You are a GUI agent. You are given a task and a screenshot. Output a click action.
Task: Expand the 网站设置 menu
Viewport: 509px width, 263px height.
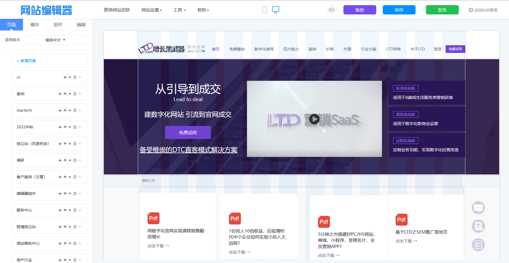click(x=151, y=10)
